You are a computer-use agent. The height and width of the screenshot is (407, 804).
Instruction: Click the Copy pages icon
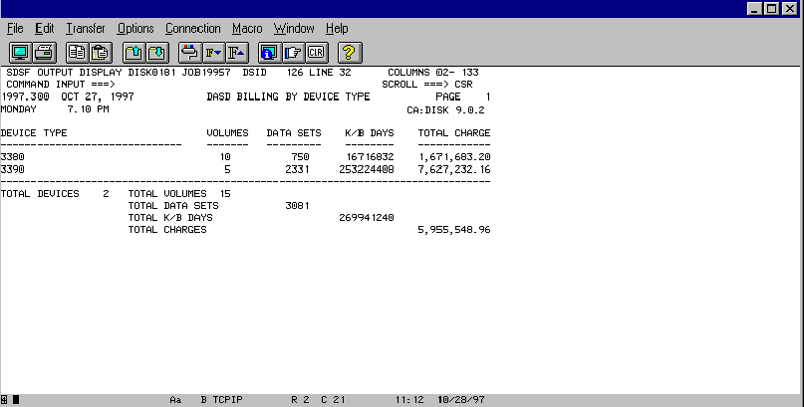77,52
